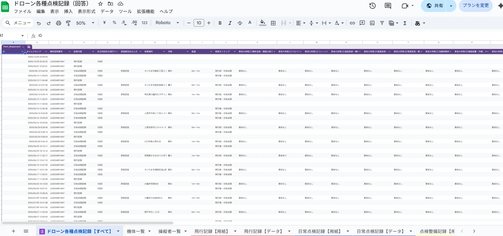503x236 pixels.
Task: Create a filter with funnel icon
Action: (382, 23)
